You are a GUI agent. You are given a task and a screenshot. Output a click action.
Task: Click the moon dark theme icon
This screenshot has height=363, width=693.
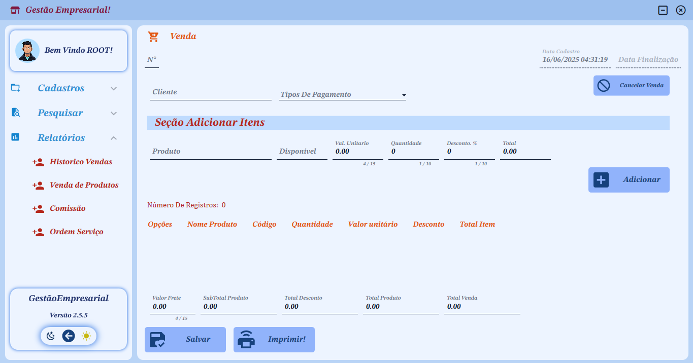[51, 336]
